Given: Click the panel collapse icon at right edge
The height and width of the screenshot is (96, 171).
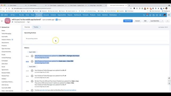Looking at the screenshot, I should pyautogui.click(x=169, y=78).
